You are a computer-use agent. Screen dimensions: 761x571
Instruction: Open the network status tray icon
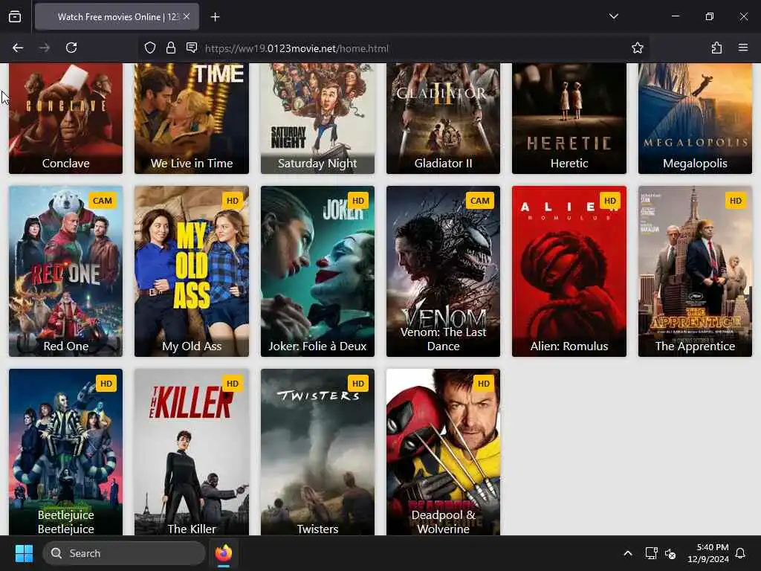[x=651, y=553]
